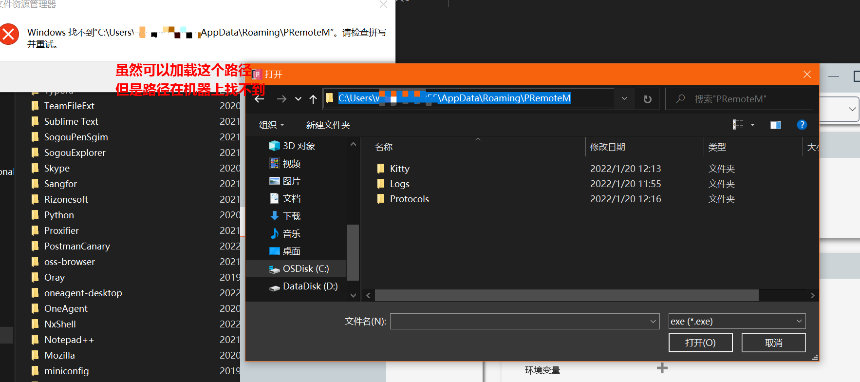Open view options dropdown arrow
Screen dimensions: 860x382
[x=752, y=125]
